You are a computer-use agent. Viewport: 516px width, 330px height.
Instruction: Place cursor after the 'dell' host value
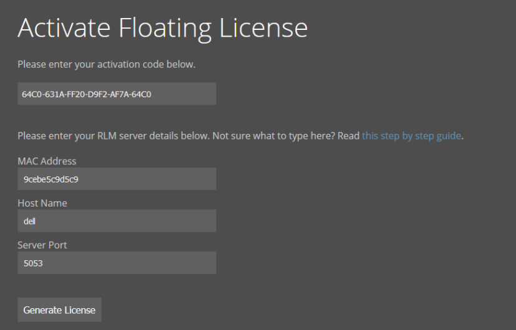36,221
